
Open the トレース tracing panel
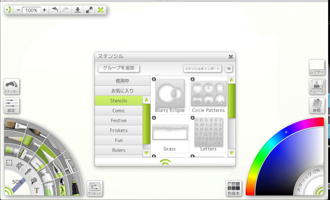[317, 86]
